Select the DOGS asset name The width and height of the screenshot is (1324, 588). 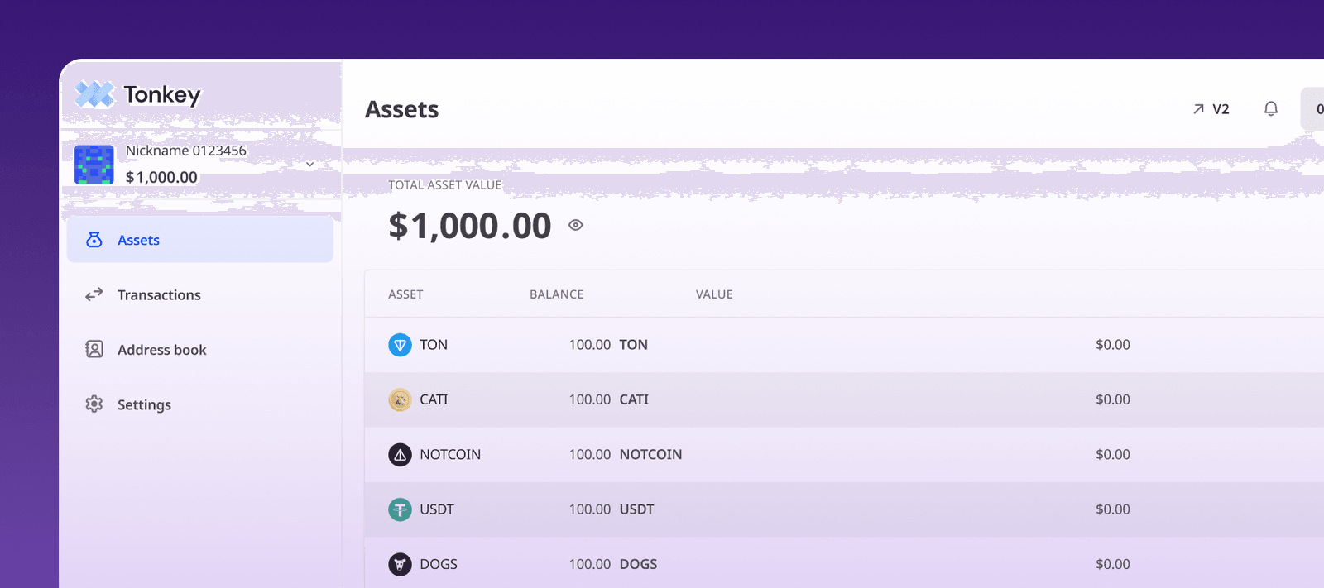coord(439,564)
